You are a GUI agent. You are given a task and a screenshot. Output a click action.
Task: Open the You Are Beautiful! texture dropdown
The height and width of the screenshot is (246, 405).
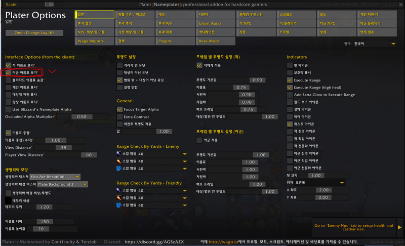[55, 177]
